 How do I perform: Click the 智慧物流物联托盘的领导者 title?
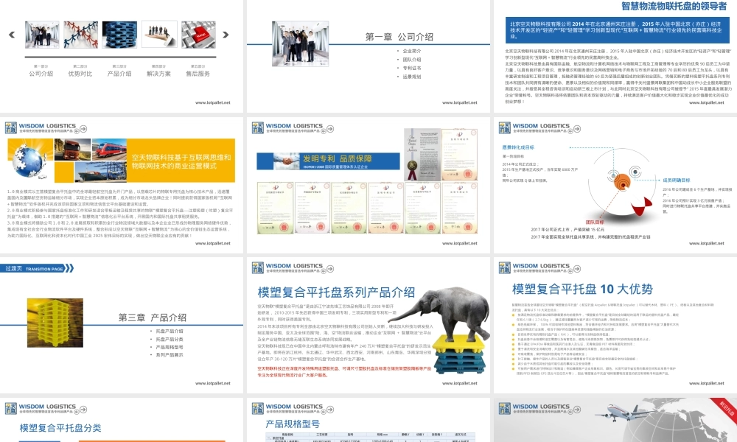[x=674, y=6]
